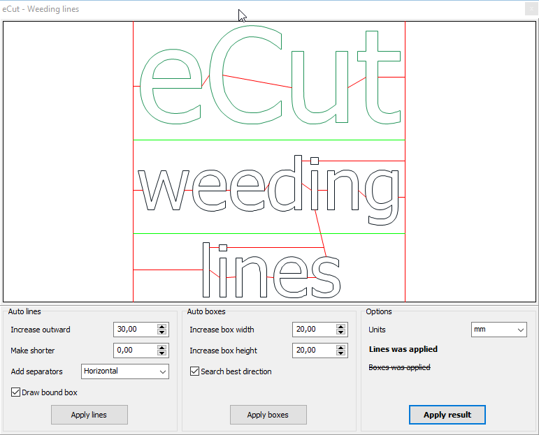The image size is (539, 435).
Task: Click the Apply boxes button
Action: (268, 415)
